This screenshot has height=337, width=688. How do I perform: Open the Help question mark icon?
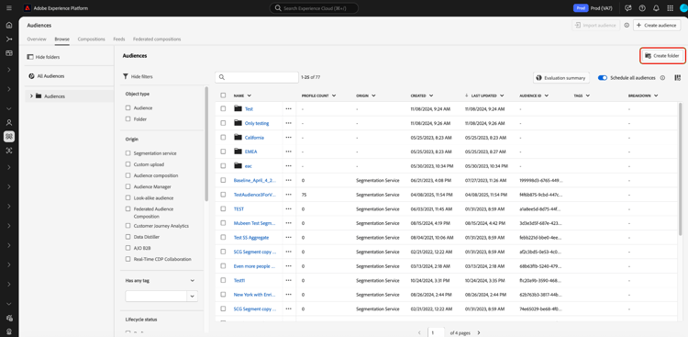coord(642,8)
